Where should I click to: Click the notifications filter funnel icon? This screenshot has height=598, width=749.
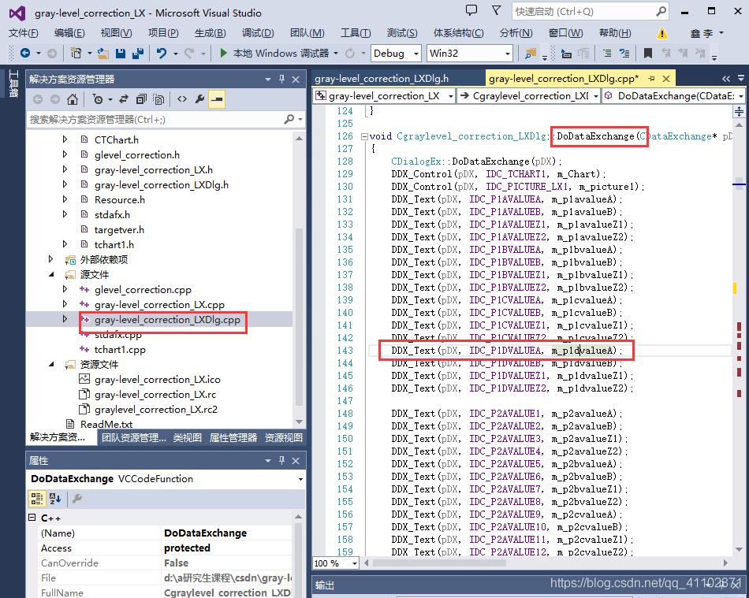[x=496, y=10]
